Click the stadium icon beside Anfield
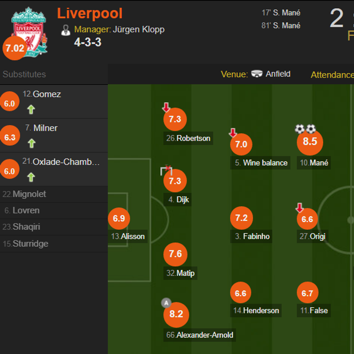Image resolution: width=354 pixels, height=354 pixels. coord(257,74)
